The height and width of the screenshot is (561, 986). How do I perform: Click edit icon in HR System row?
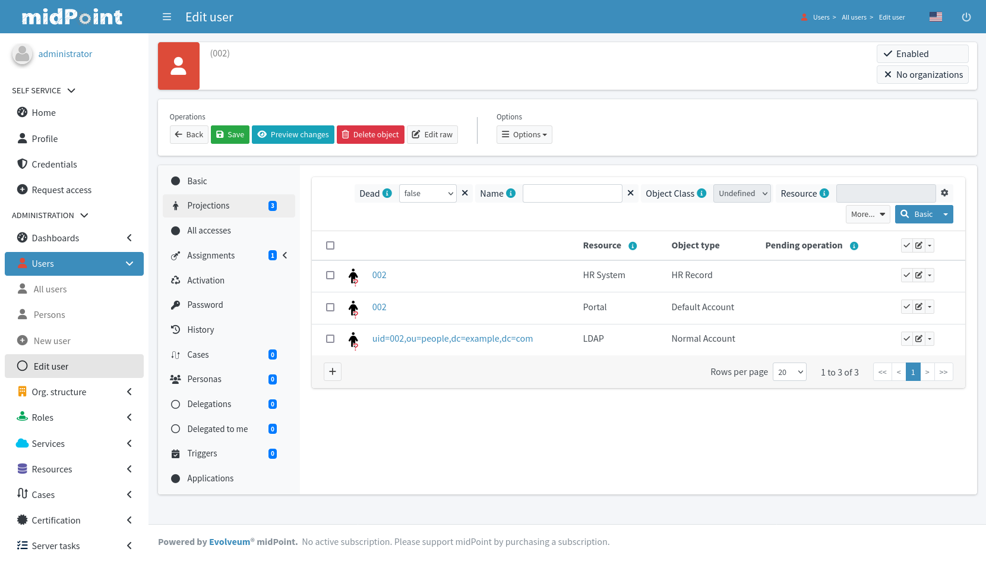[x=919, y=275]
